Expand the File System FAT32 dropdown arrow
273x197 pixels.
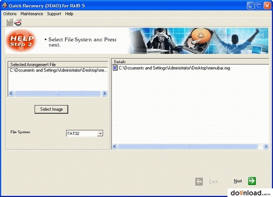tap(100, 133)
